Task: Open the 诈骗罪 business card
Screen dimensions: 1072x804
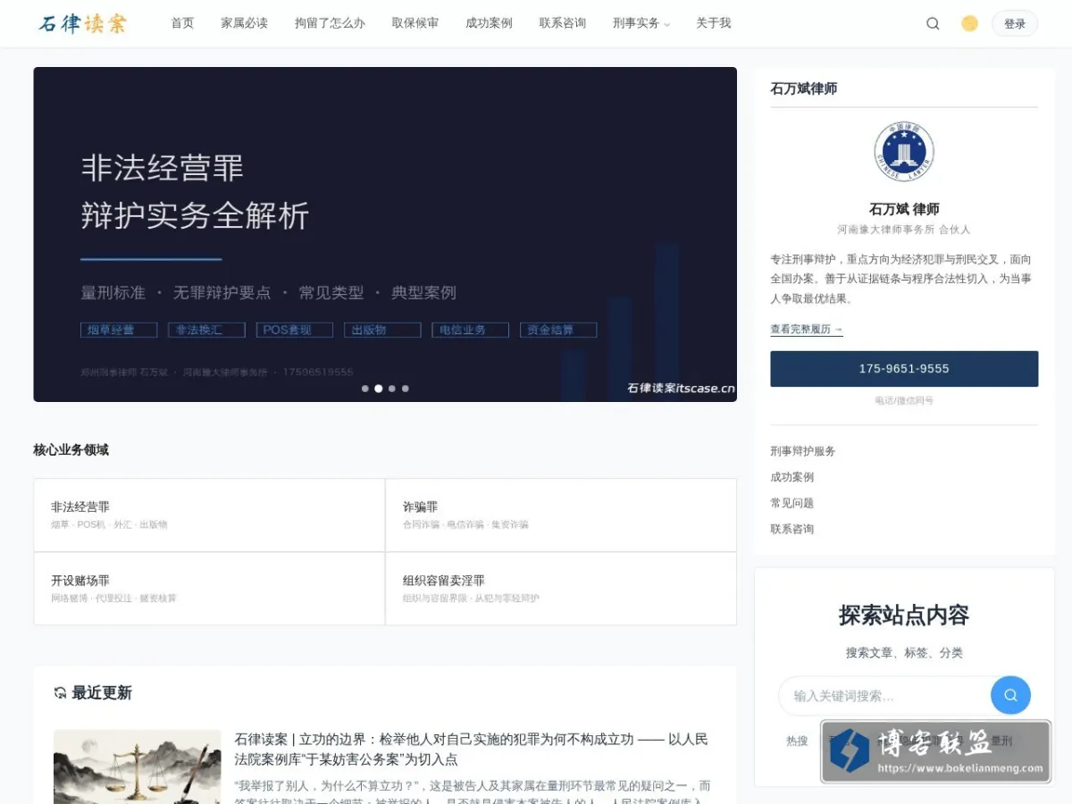Action: coord(561,515)
